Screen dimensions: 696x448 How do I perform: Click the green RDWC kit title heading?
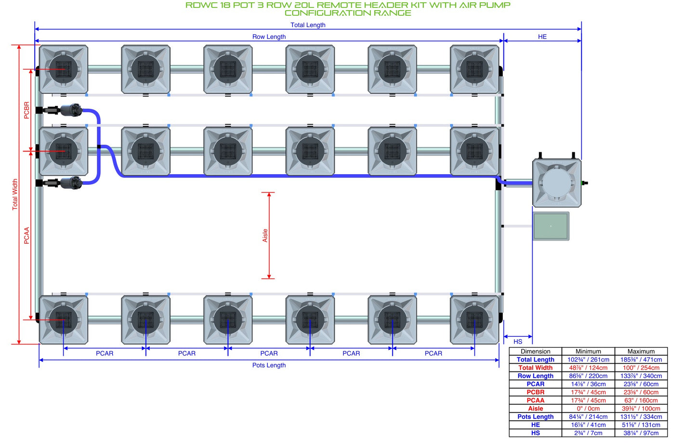tap(348, 9)
